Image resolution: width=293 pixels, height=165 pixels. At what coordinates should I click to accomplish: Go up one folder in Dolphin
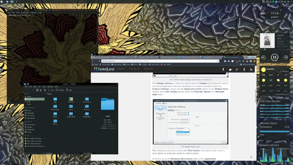(33, 90)
